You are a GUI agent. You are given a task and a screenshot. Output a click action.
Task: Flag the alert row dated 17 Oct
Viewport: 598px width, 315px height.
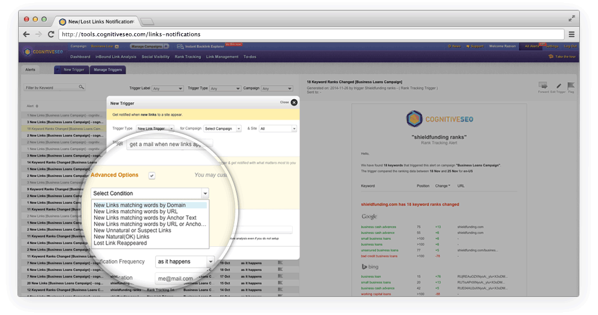pyautogui.click(x=280, y=276)
